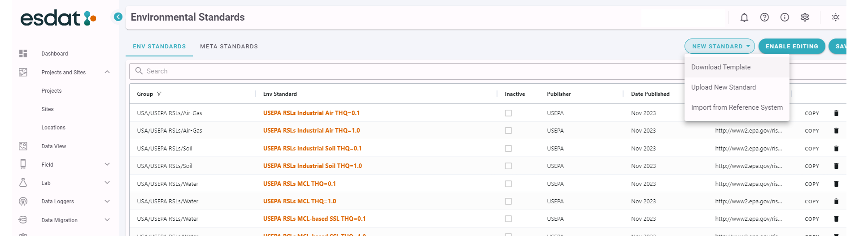This screenshot has height=236, width=859.
Task: Sort by the Publisher column header
Action: 559,94
